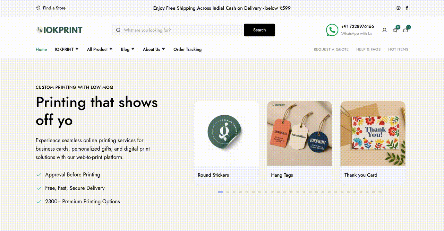This screenshot has height=231, width=444.
Task: Expand the About Us dropdown arrow
Action: coord(163,49)
